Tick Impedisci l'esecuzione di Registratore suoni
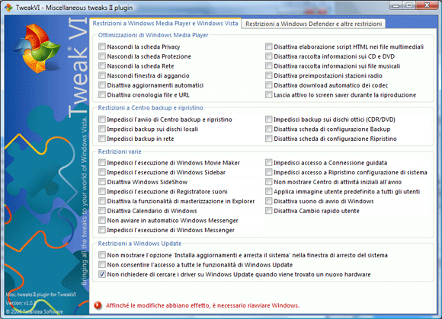The height and width of the screenshot is (319, 442). pos(102,191)
